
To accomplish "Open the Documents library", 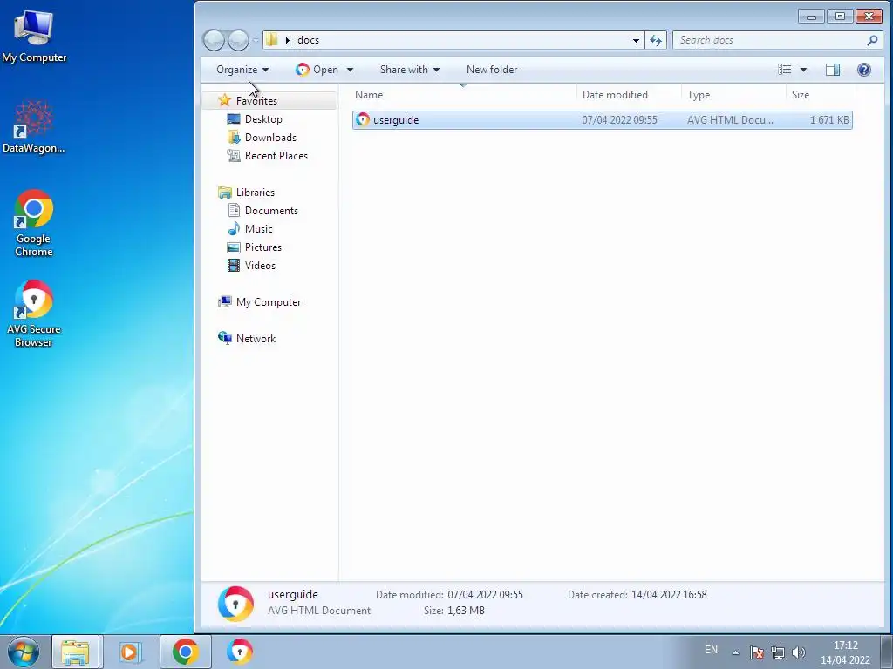I will (271, 211).
